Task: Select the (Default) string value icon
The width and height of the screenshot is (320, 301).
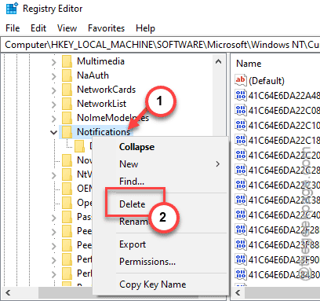Action: (x=240, y=79)
